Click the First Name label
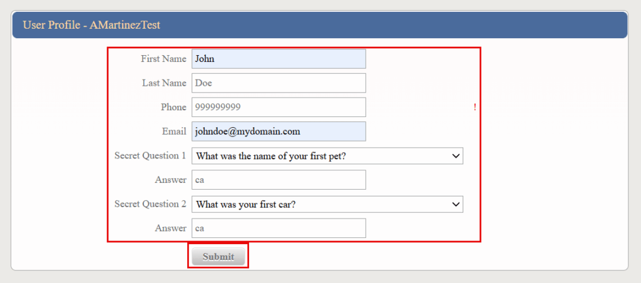 pyautogui.click(x=163, y=59)
